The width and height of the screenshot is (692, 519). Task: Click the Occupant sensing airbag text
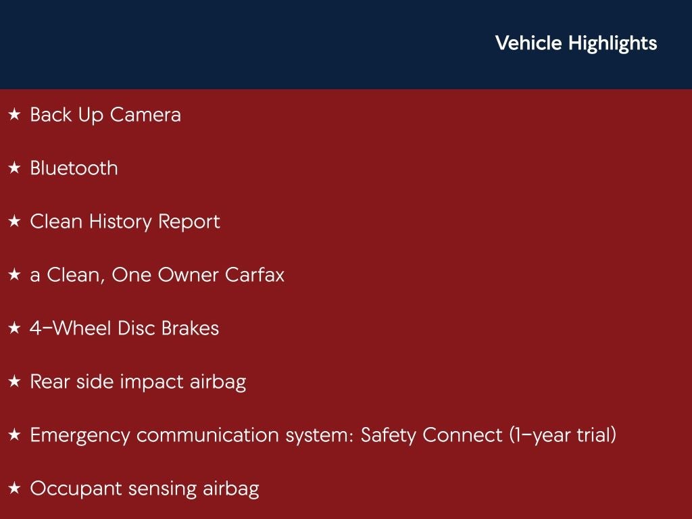[x=144, y=489]
